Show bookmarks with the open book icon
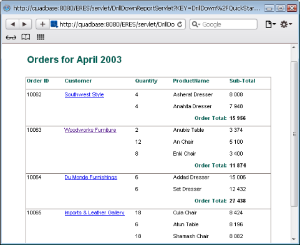The width and height of the screenshot is (300, 245). tap(26, 37)
